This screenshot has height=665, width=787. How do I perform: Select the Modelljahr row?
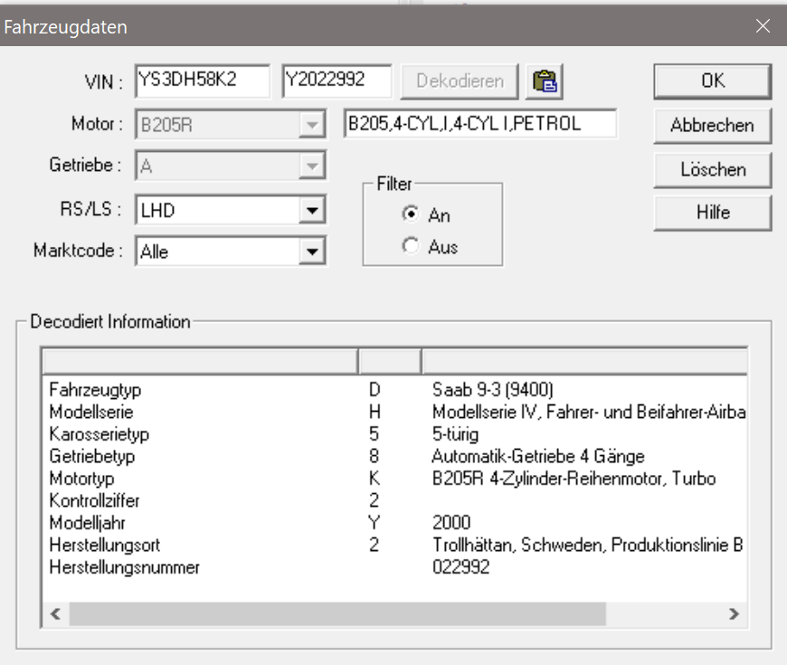click(395, 522)
